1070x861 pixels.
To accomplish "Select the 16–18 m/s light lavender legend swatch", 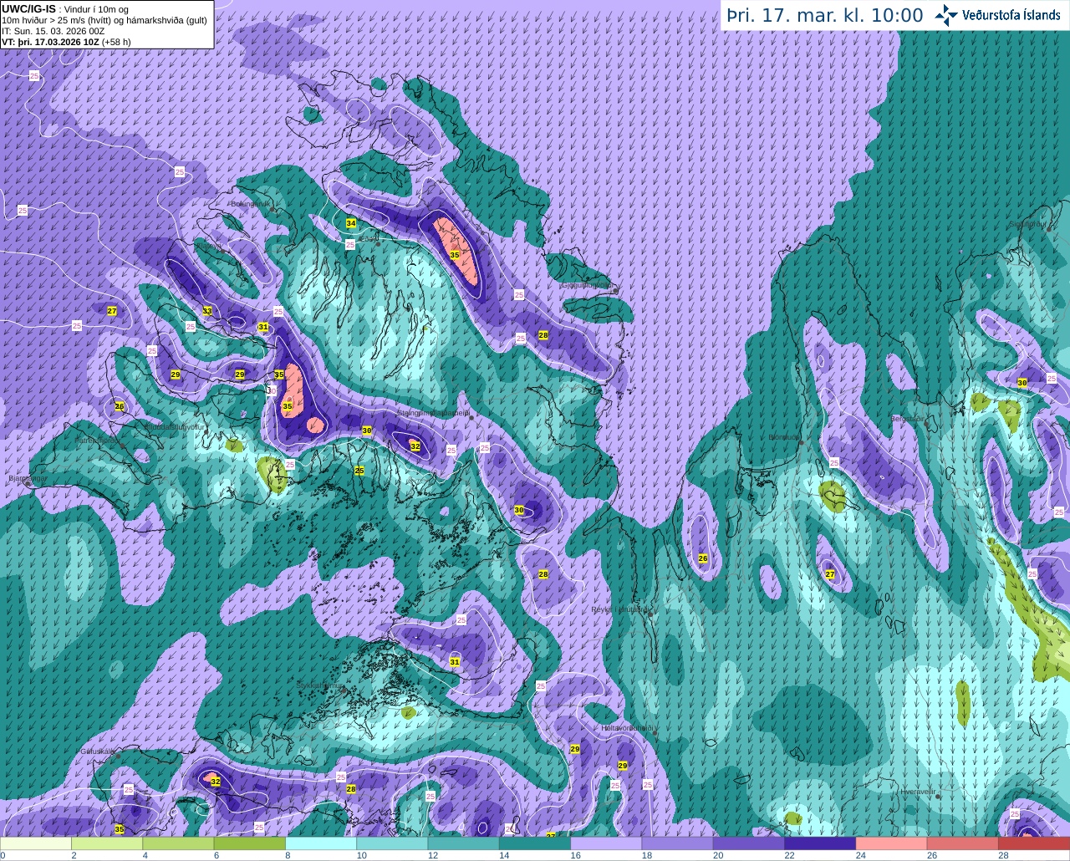I will pos(607,843).
